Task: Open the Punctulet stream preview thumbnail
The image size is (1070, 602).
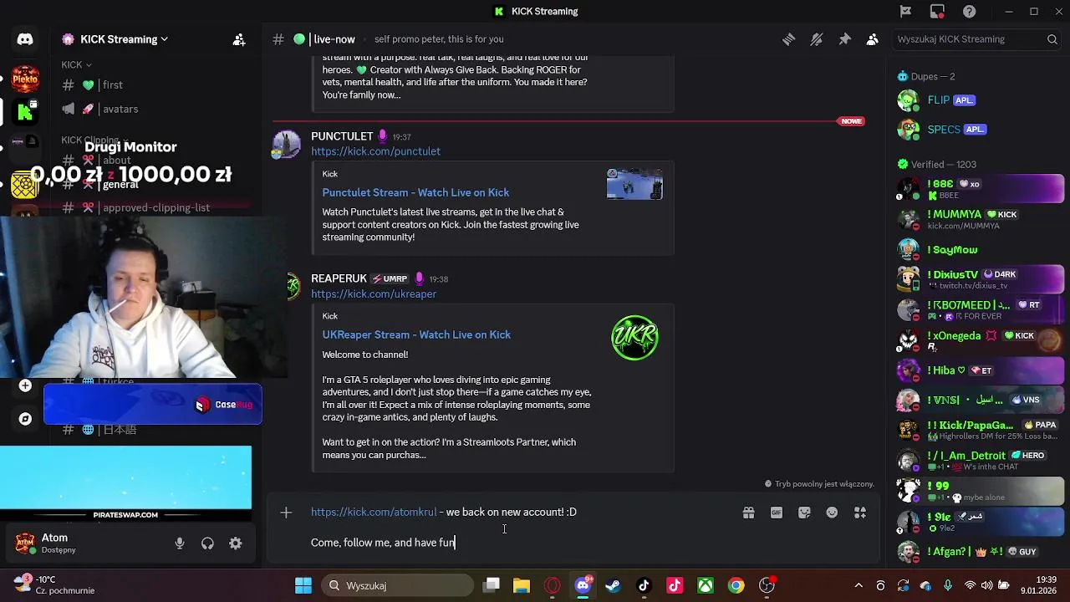Action: point(634,184)
